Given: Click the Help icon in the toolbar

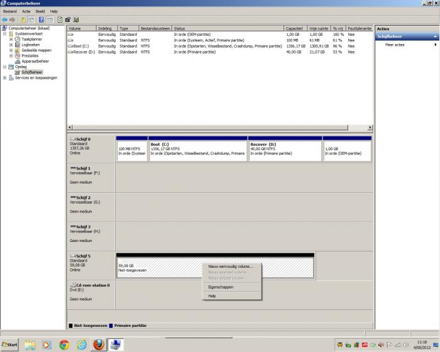Looking at the screenshot, I should tap(41, 19).
